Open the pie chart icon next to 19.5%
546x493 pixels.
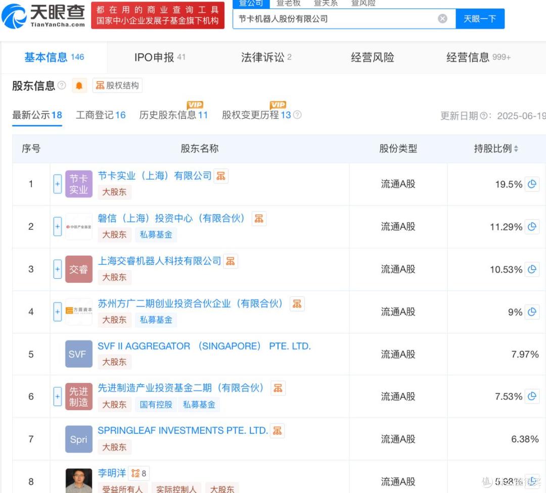[x=532, y=184]
